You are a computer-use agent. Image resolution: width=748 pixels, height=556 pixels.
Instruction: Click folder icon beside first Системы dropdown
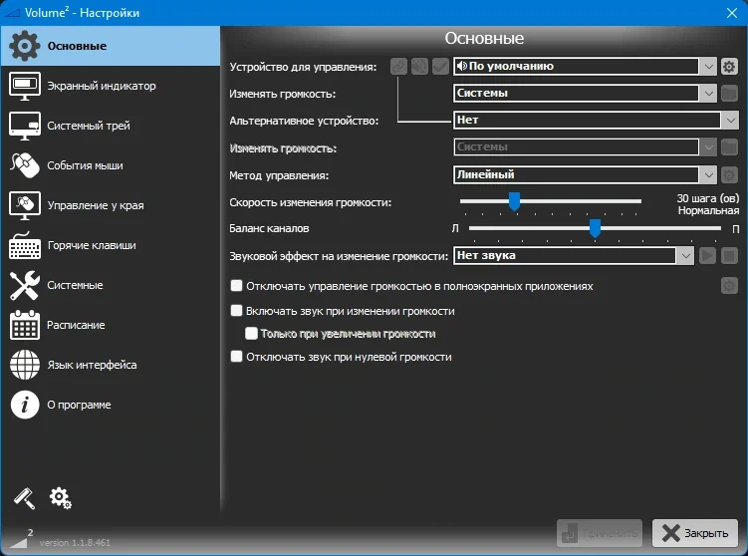point(729,93)
